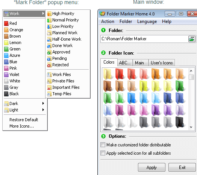Select the Temp Files clock icon
This screenshot has height=175, width=197.
coord(49,94)
